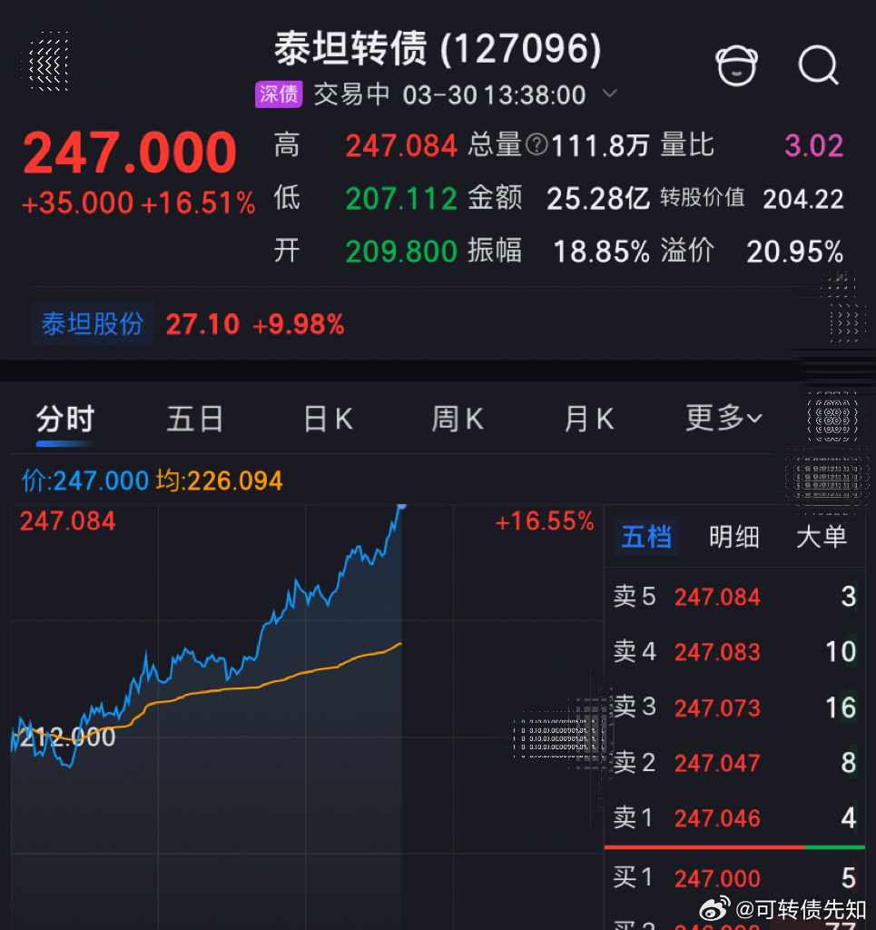Open the 泰坦股份 underlying stock link
Image resolution: width=876 pixels, height=930 pixels.
click(x=93, y=324)
